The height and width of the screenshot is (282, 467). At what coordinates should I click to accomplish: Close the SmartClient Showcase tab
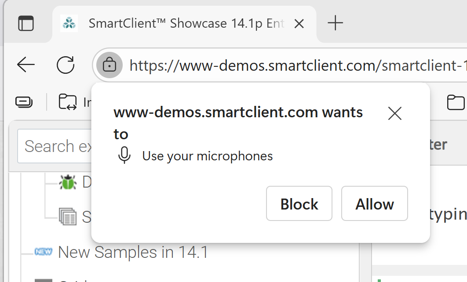pos(299,24)
